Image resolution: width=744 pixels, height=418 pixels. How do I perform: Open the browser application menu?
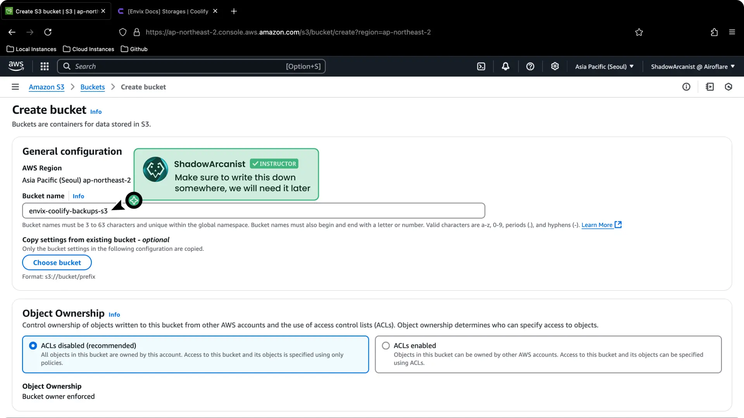[732, 32]
